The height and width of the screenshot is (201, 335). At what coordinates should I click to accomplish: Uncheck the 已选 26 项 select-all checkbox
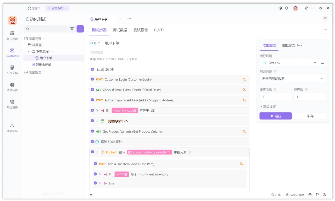pyautogui.click(x=92, y=69)
